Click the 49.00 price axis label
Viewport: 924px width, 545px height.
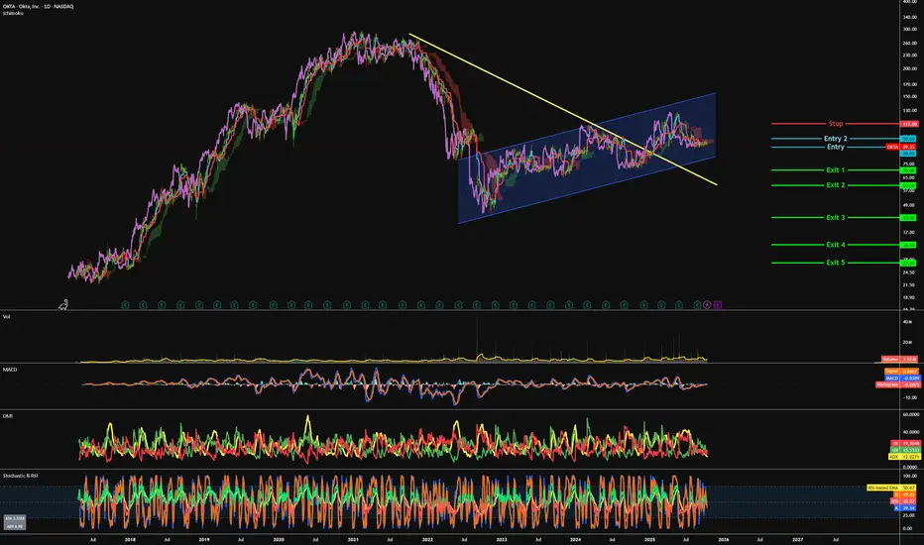[909, 205]
